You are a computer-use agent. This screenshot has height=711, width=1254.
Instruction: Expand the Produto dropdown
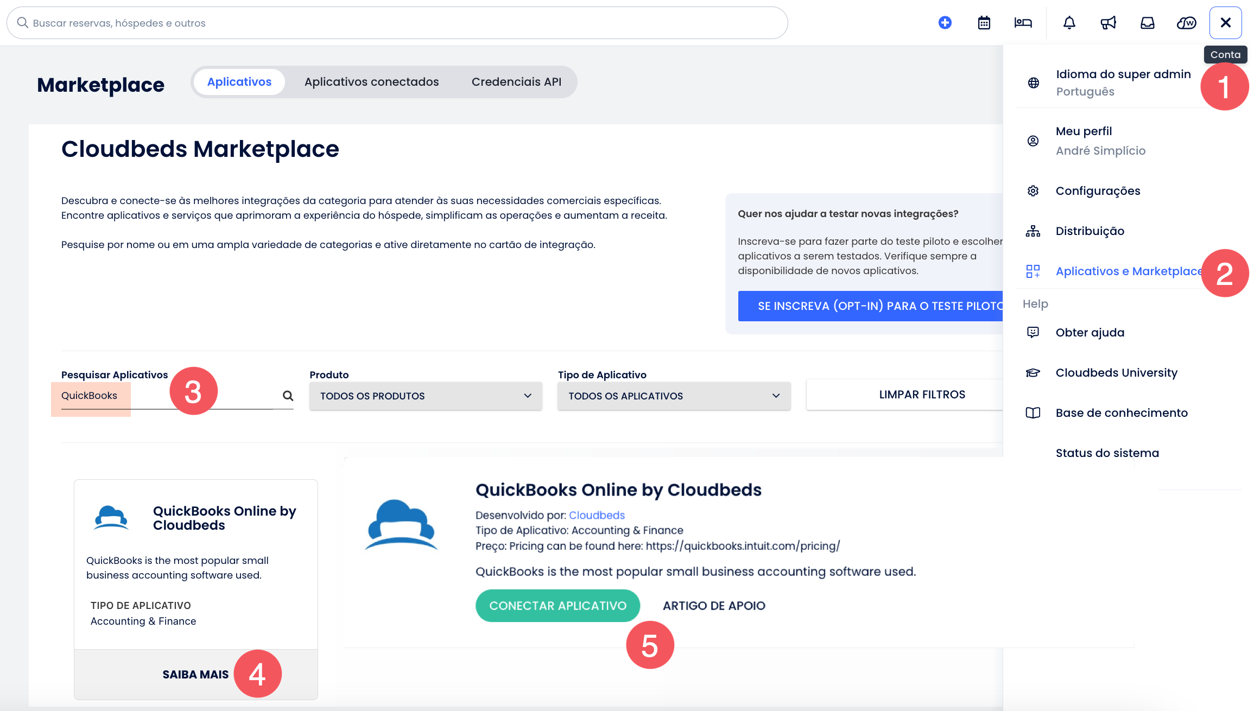[426, 396]
